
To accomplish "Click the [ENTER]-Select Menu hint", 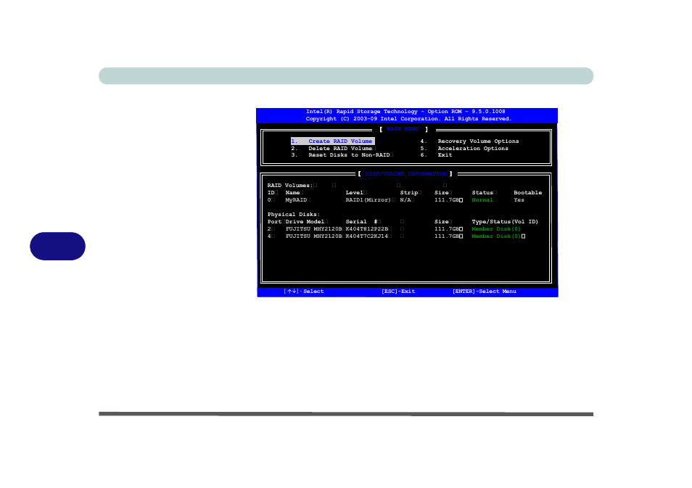I will [x=484, y=291].
